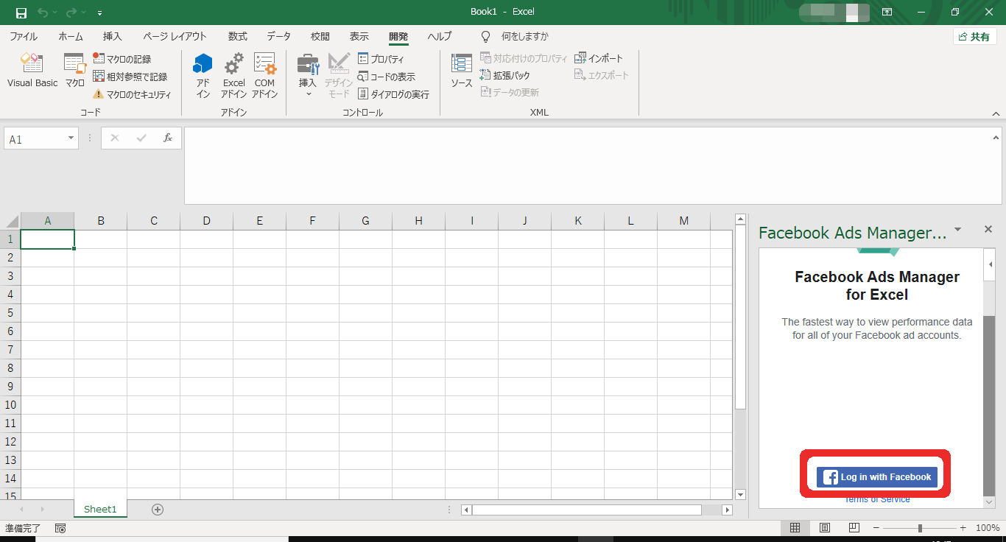Open the blue アドイン add-ins store icon
This screenshot has width=1006, height=542.
pos(203,75)
